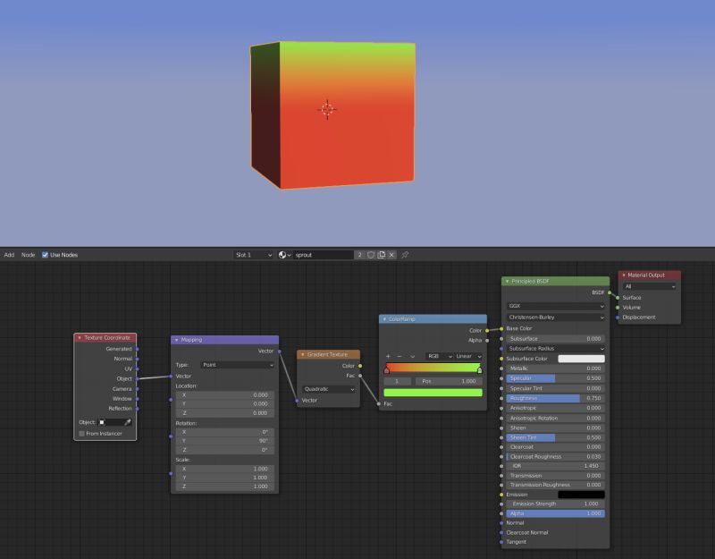Screen dimensions: 715x559
Task: Duplicate the material with the new material icon
Action: 382,255
